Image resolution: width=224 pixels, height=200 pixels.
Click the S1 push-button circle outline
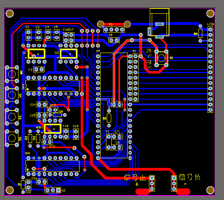(x=161, y=58)
